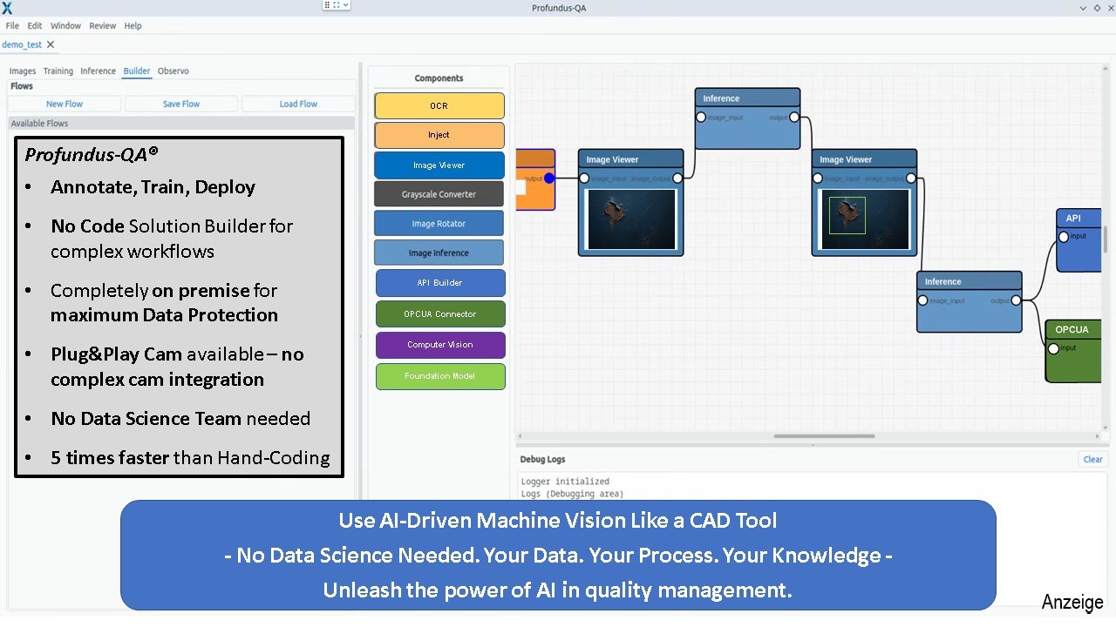The image size is (1116, 627).
Task: Clear the Debug Logs panel
Action: pyautogui.click(x=1092, y=460)
